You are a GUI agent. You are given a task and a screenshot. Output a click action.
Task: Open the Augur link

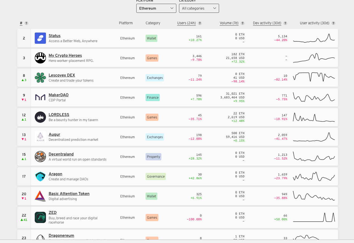[54, 134]
